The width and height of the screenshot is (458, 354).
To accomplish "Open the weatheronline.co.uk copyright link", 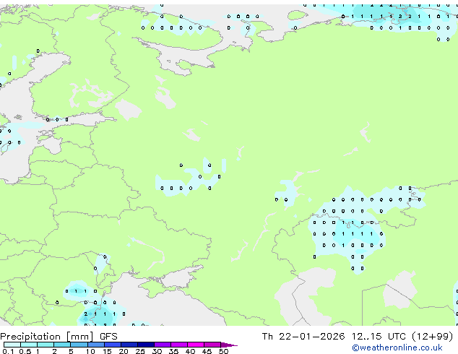I will click(x=397, y=347).
